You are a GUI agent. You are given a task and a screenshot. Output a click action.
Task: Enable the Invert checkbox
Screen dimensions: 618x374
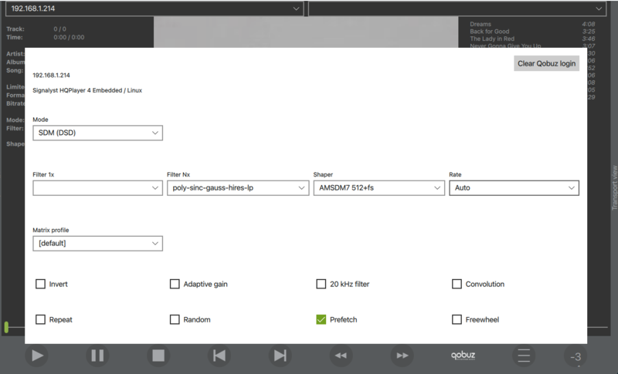pos(41,284)
